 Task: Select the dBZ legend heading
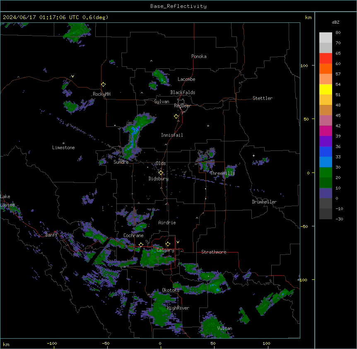point(335,22)
